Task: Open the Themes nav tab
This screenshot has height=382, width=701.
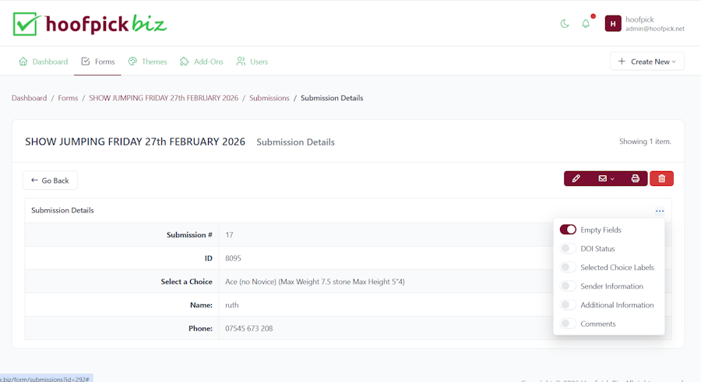Action: coord(147,61)
